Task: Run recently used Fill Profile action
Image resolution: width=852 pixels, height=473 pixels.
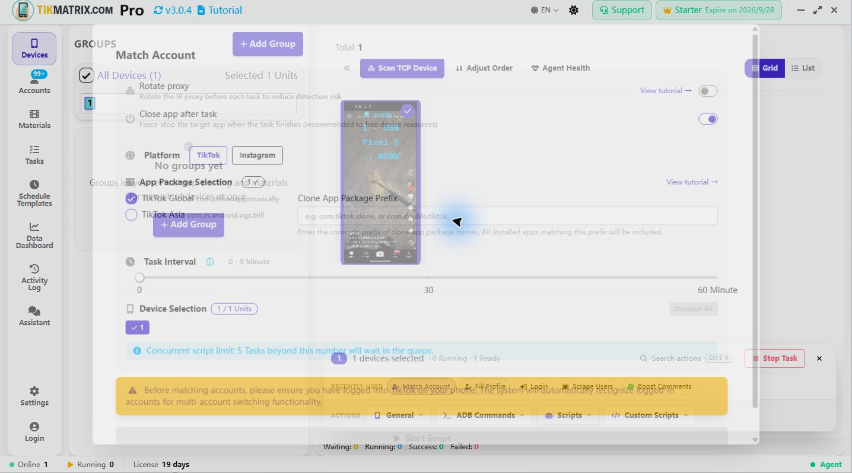Action: [485, 386]
